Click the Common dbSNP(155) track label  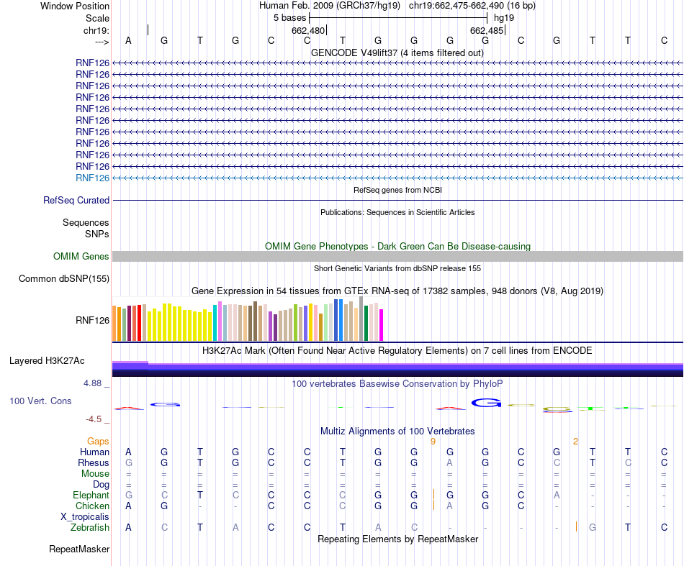point(64,279)
